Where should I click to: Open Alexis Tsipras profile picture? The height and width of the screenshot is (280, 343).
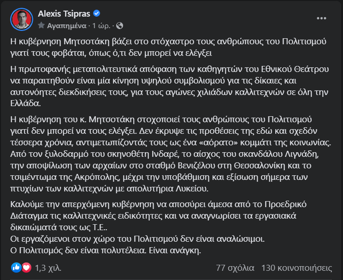point(21,19)
